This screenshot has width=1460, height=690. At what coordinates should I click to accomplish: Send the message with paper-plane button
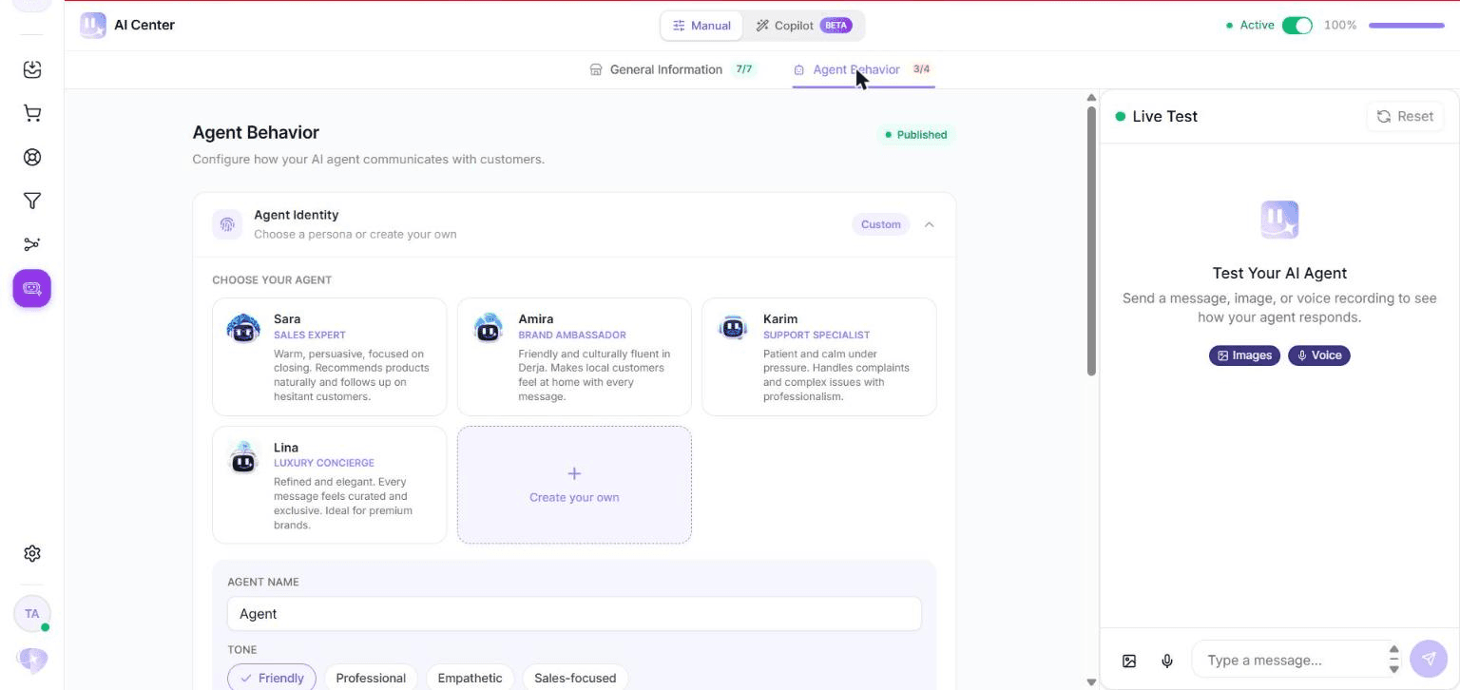1429,659
